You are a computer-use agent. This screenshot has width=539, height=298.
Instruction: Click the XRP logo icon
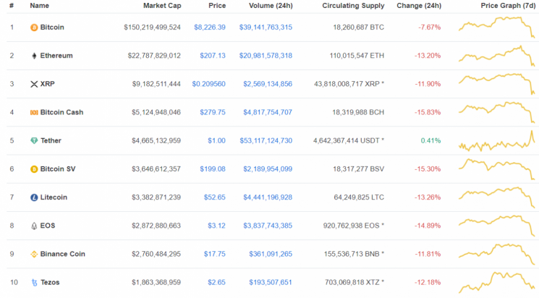(34, 84)
